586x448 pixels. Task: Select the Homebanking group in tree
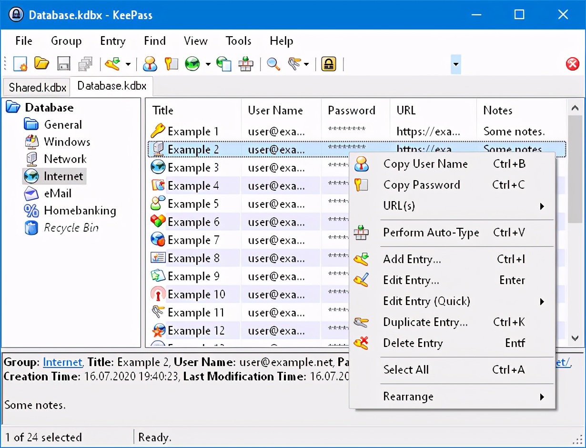[80, 211]
